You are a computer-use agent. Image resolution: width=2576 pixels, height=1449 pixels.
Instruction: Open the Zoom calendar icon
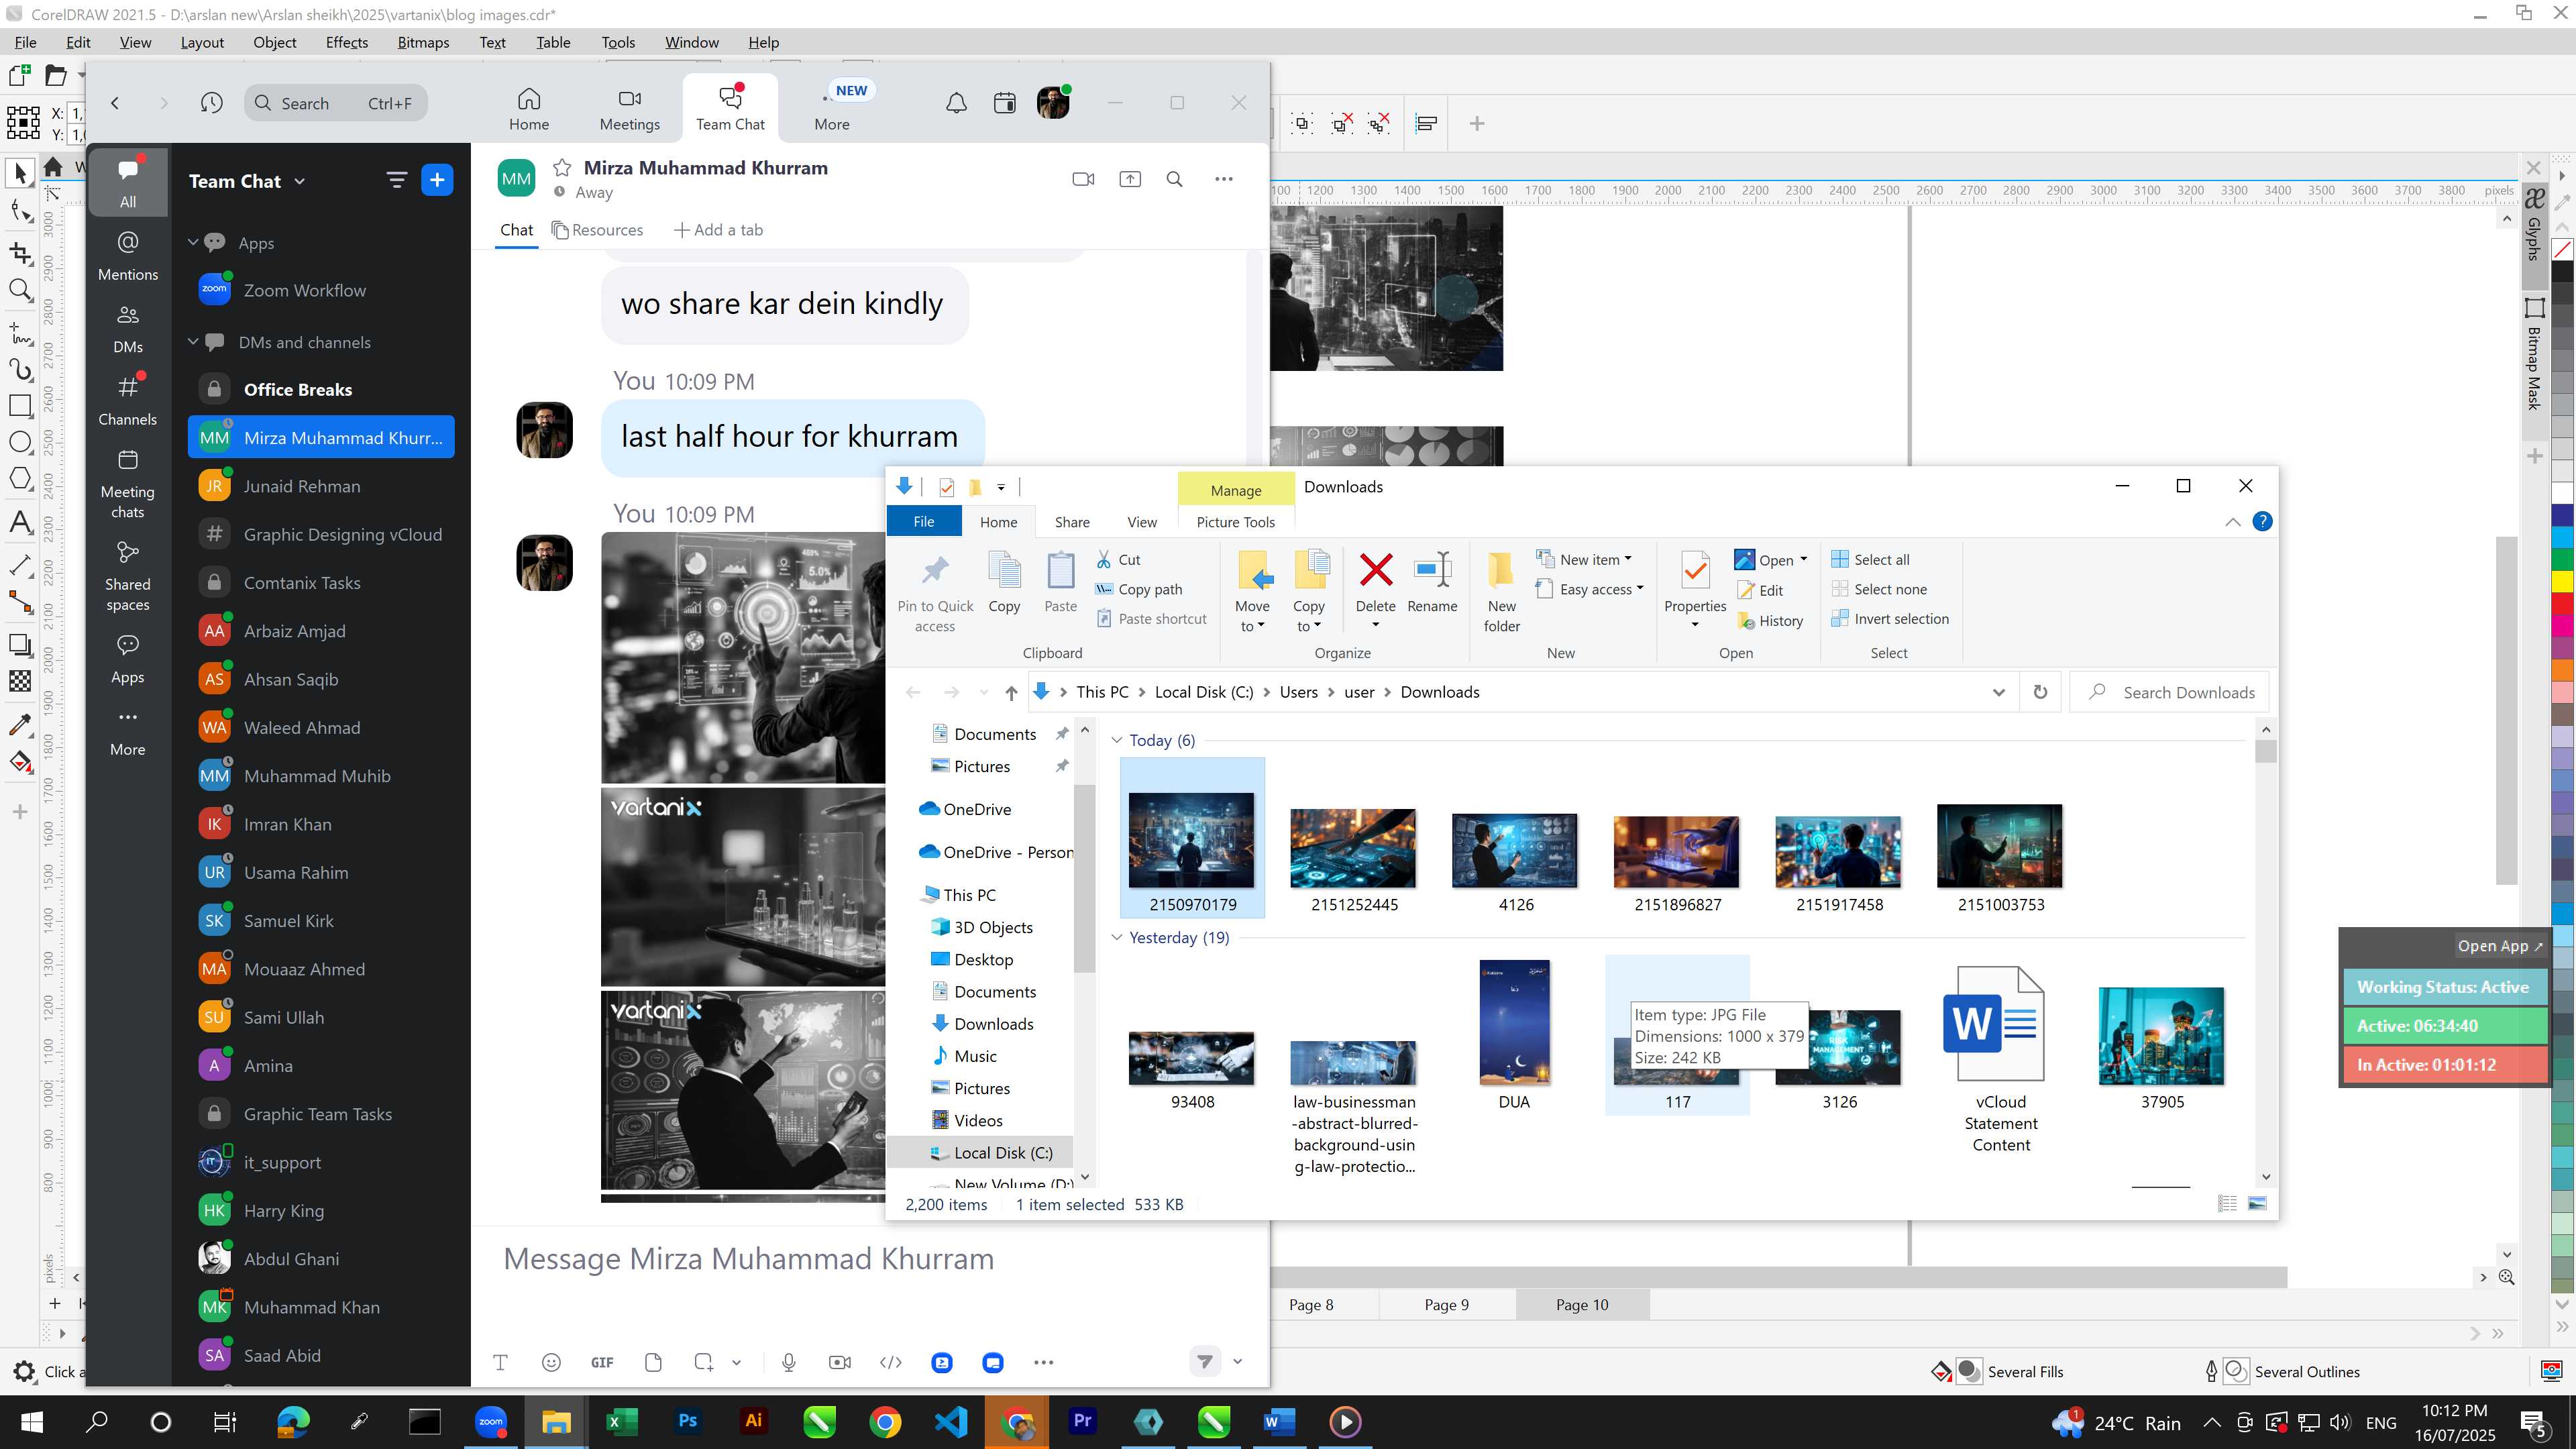pyautogui.click(x=1005, y=103)
